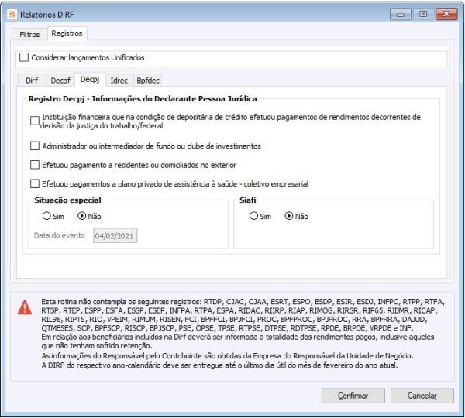
Task: Check Efetuou pagamento a residentes no exterior
Action: [x=35, y=165]
